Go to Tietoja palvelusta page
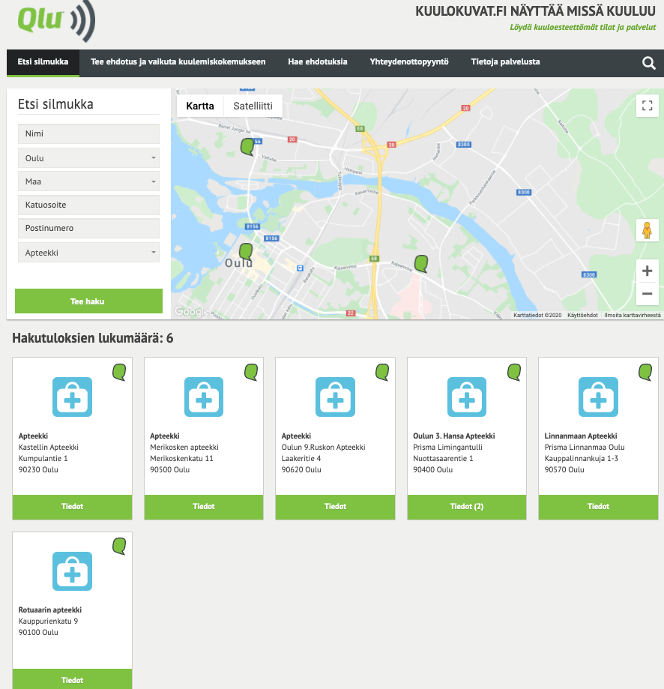This screenshot has width=664, height=689. (505, 62)
